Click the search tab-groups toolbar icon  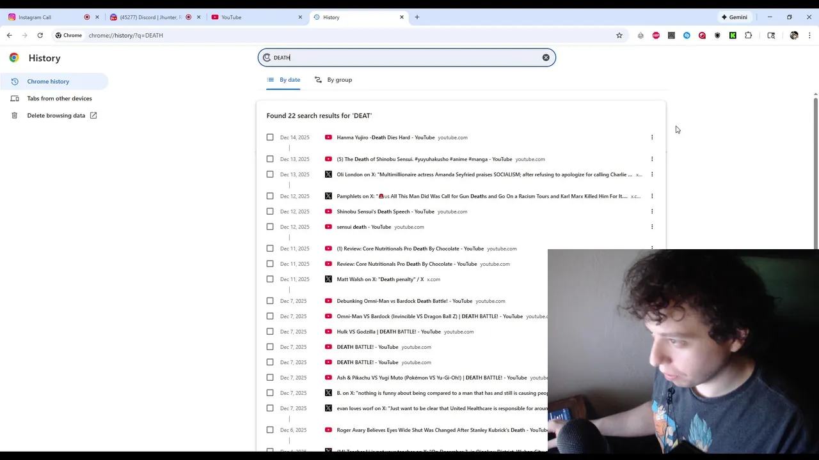[771, 35]
